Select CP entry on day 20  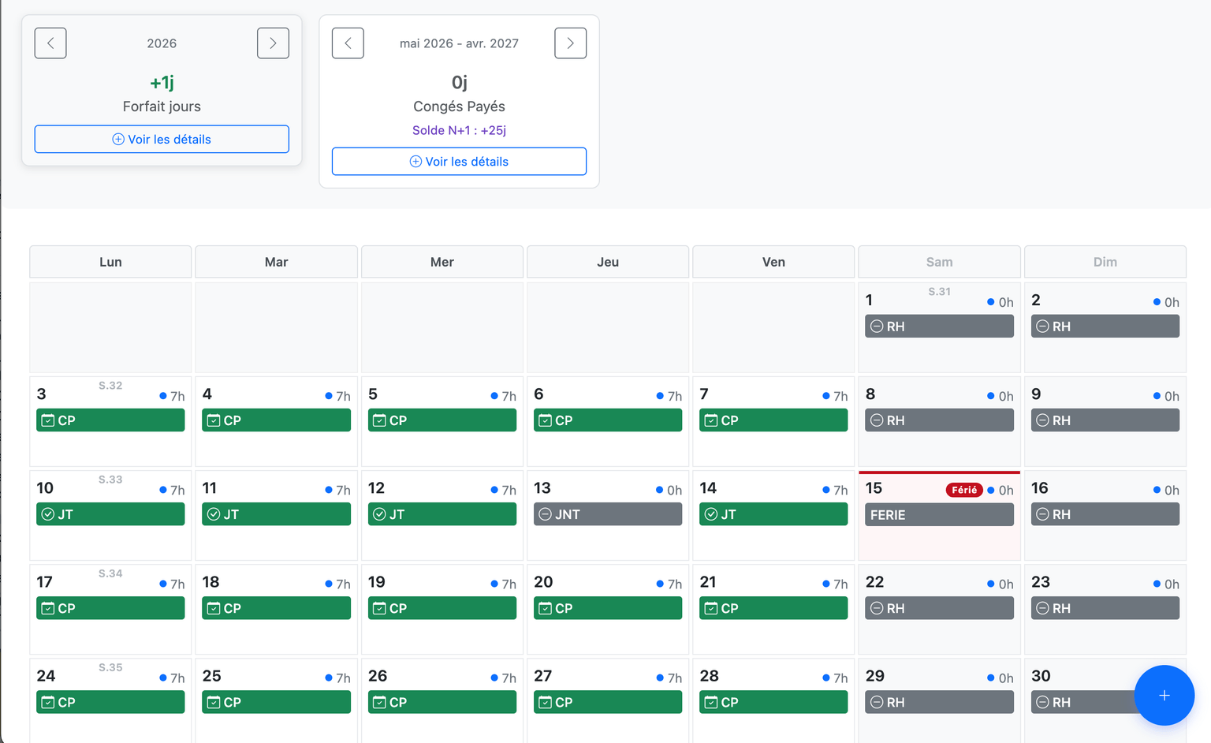608,608
